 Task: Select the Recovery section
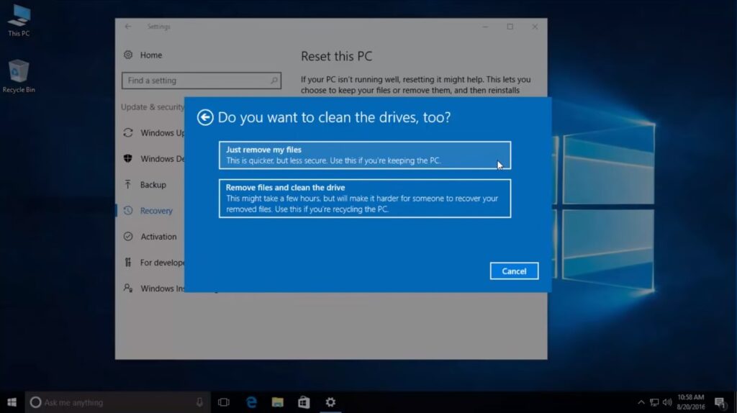tap(156, 211)
